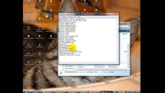This screenshot has width=165, height=93.
Task: Open the Hjelp menu in Notepad
Action: (x=79, y=17)
